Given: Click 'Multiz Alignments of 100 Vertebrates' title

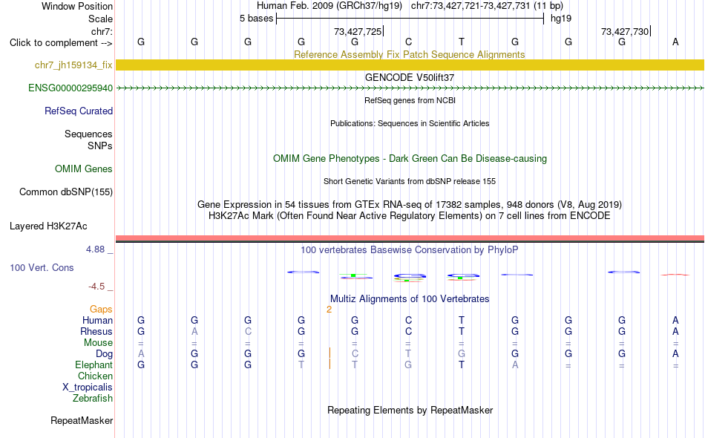Looking at the screenshot, I should point(410,298).
